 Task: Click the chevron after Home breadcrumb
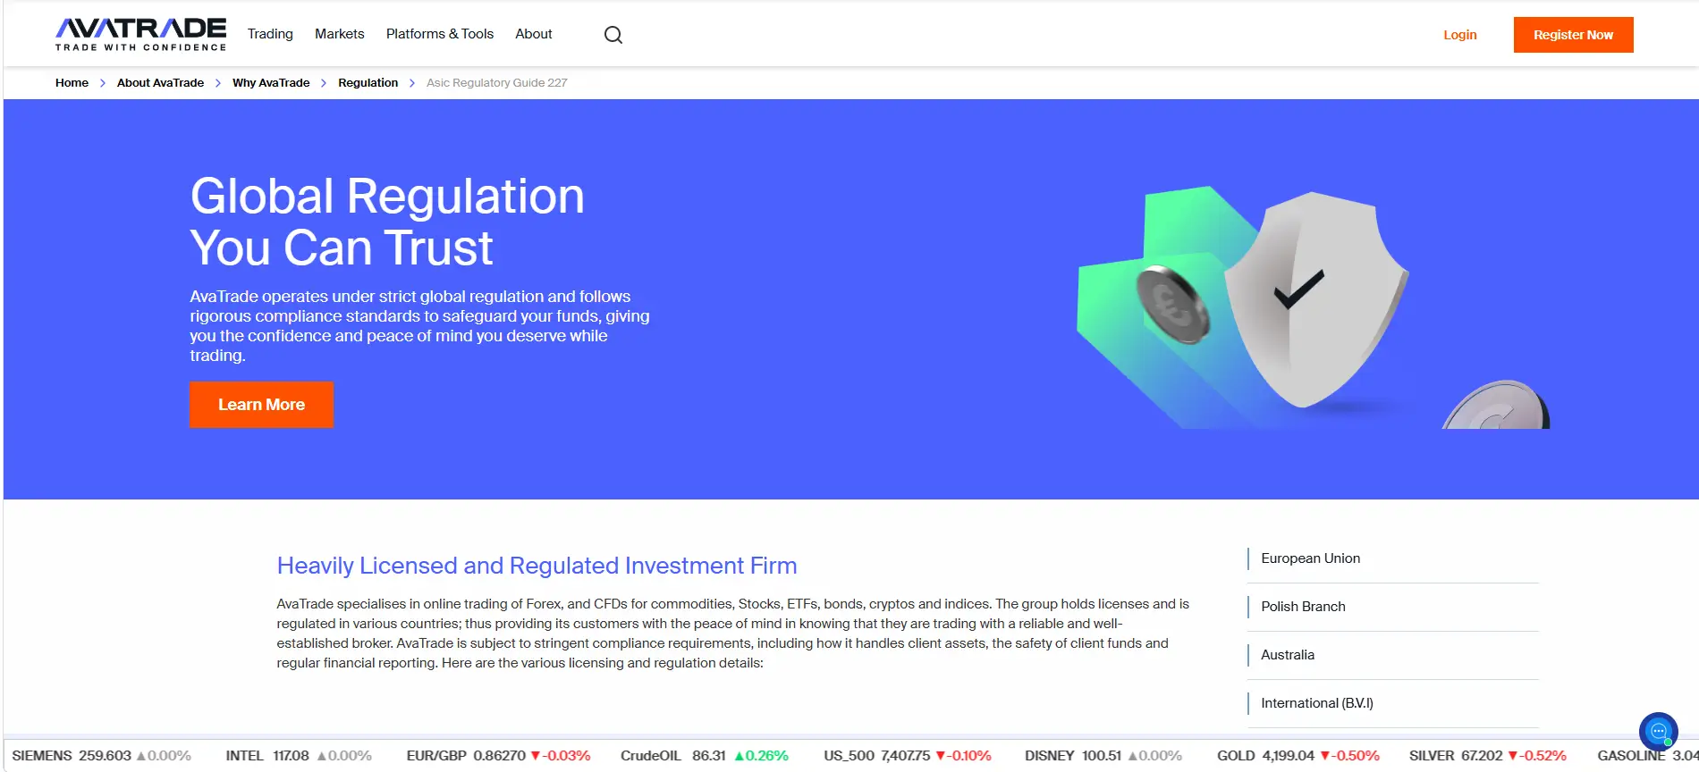(103, 83)
